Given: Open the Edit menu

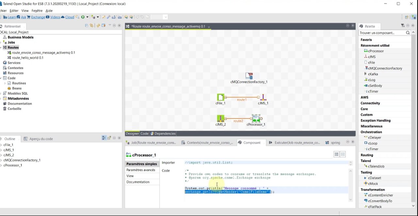Looking at the screenshot, I should 14,11.
